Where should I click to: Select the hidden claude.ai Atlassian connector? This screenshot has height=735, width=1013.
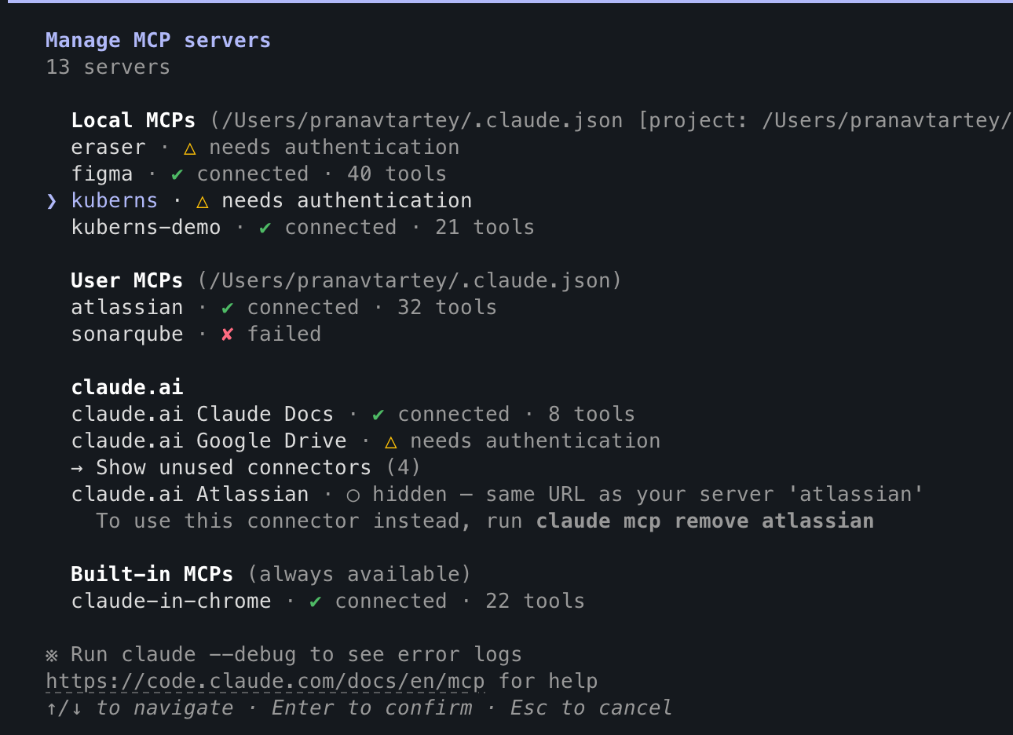coord(497,495)
